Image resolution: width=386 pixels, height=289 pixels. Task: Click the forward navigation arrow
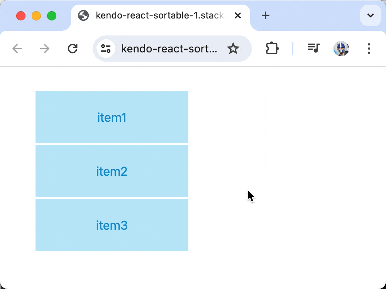point(44,49)
